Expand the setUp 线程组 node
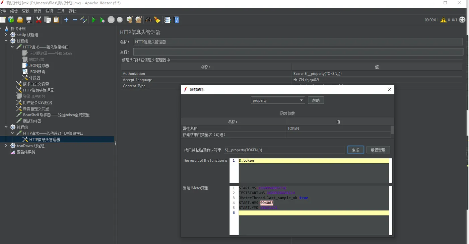The width and height of the screenshot is (469, 244). pos(6,35)
